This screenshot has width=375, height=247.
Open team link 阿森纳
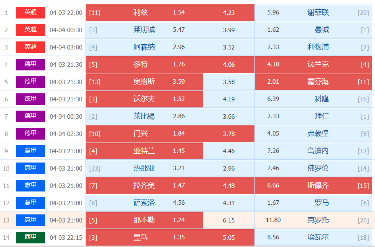[x=144, y=47]
